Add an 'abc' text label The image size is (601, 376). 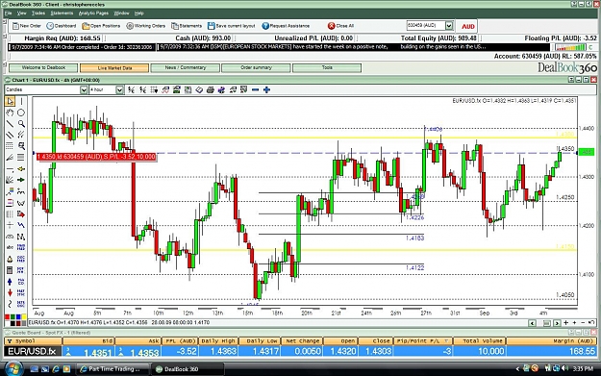point(10,247)
